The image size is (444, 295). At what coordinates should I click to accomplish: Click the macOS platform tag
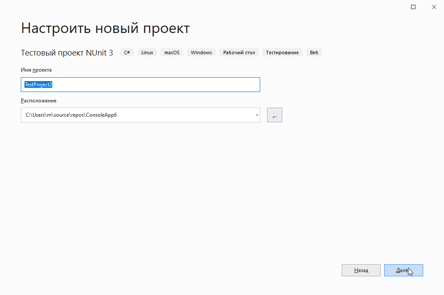coord(172,52)
